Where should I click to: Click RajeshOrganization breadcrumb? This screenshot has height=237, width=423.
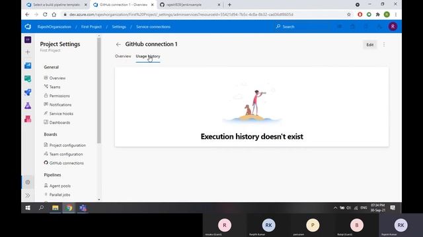click(54, 26)
